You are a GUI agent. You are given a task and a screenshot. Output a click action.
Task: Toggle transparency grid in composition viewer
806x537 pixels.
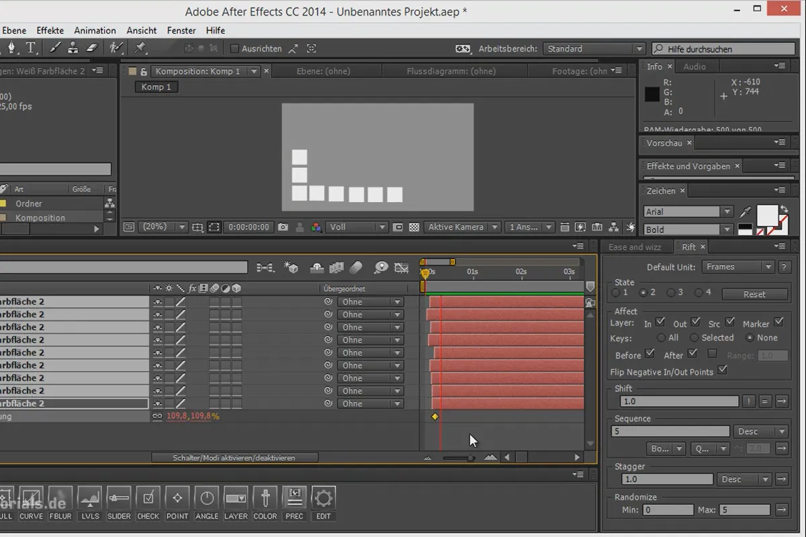point(414,227)
